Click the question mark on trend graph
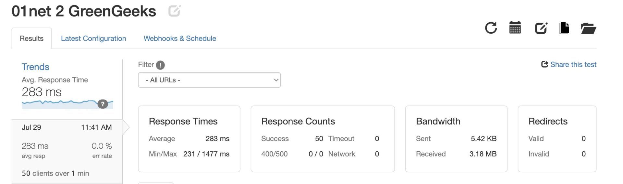 pyautogui.click(x=103, y=104)
